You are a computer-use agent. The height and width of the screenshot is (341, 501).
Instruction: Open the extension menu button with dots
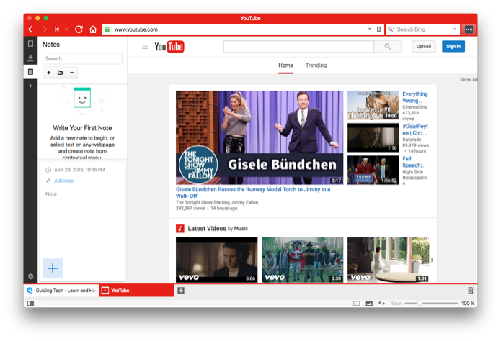click(x=469, y=29)
